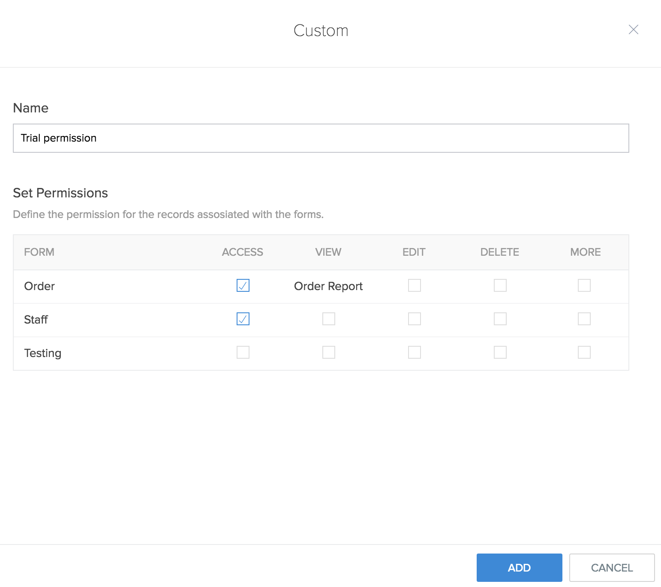Select the Order form row label
This screenshot has height=587, width=661.
tap(39, 286)
